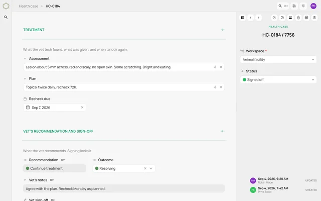321x201 pixels.
Task: Click the trash delete icon
Action: pos(314,18)
